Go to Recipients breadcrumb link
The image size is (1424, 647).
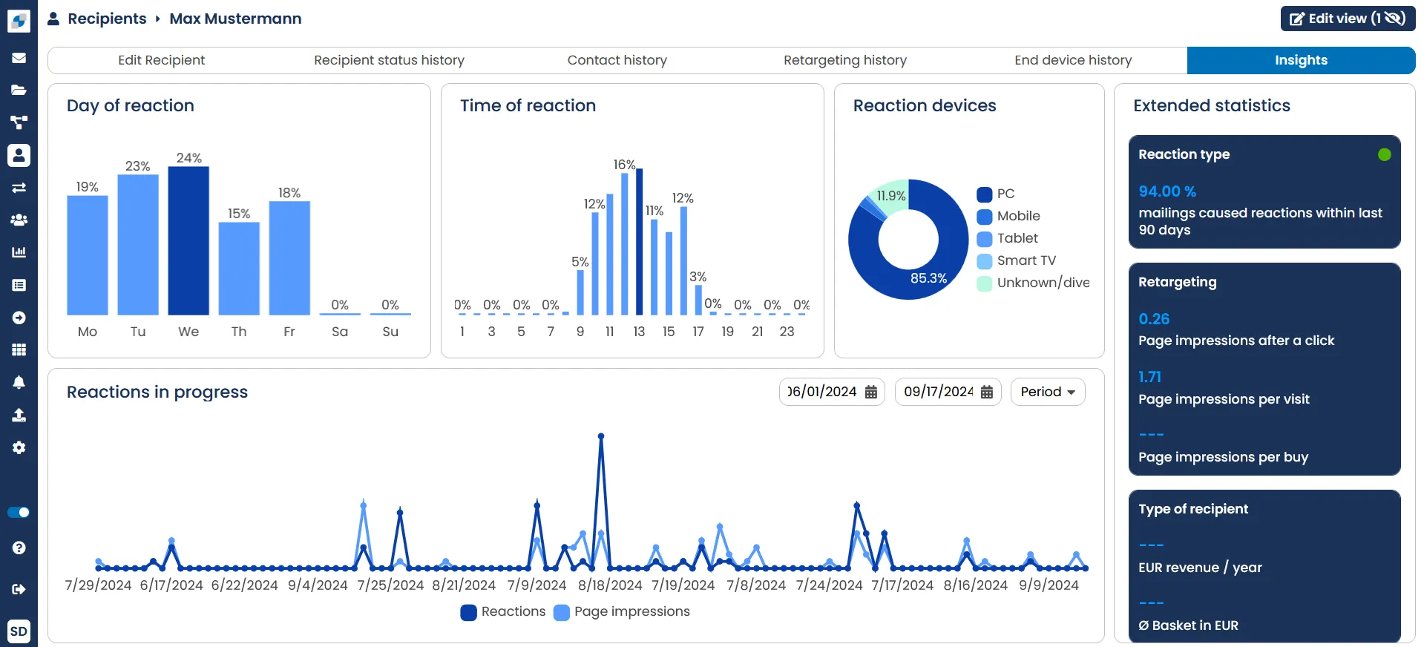coord(107,19)
